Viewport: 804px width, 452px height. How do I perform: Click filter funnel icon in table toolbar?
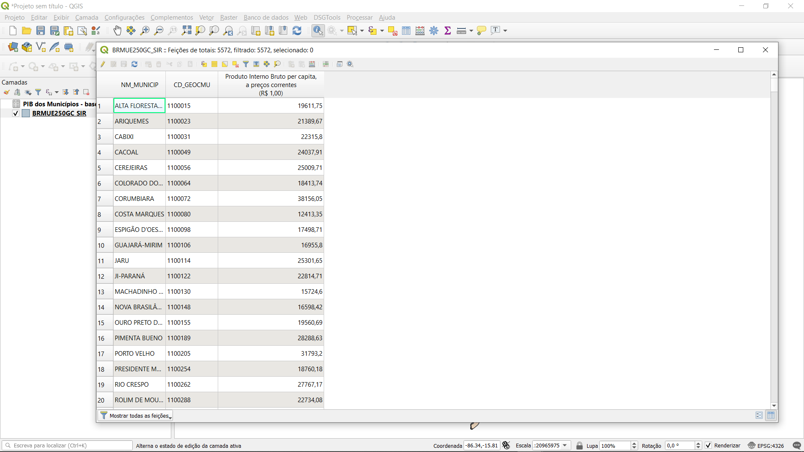(x=246, y=64)
